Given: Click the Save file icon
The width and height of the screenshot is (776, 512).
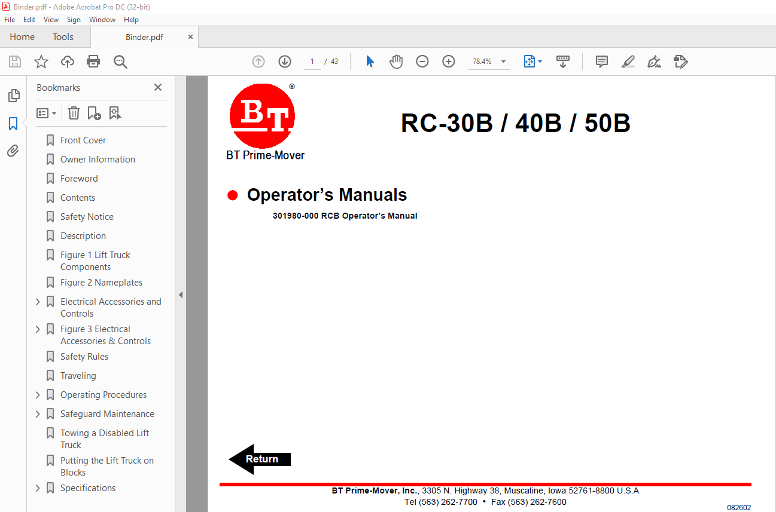Looking at the screenshot, I should coord(15,62).
